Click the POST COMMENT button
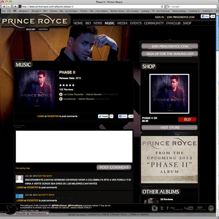 coord(114,168)
